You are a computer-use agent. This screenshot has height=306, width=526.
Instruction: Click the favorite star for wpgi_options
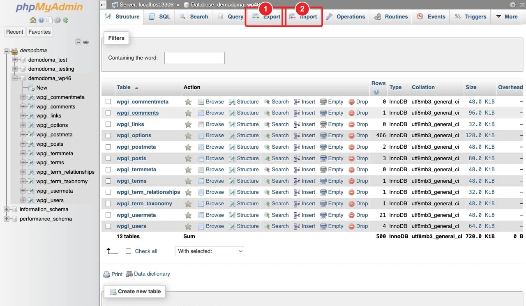click(188, 136)
